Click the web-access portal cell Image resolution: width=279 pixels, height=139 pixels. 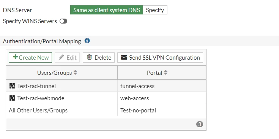point(162,98)
